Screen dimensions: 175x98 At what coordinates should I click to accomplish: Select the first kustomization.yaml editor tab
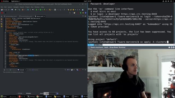coord(10,16)
